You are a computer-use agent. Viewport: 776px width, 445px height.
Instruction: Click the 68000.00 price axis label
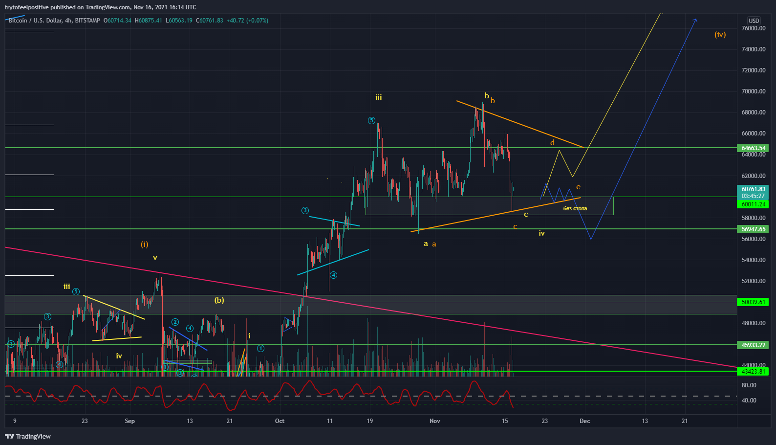tap(754, 112)
